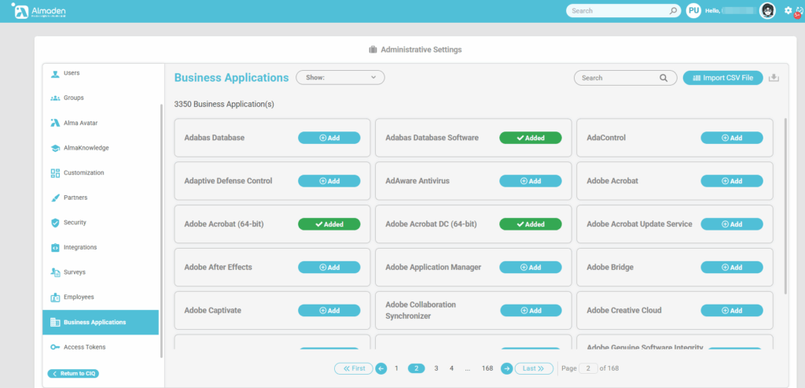The width and height of the screenshot is (805, 388).
Task: Click the download icon beside Import CSV File
Action: 774,77
